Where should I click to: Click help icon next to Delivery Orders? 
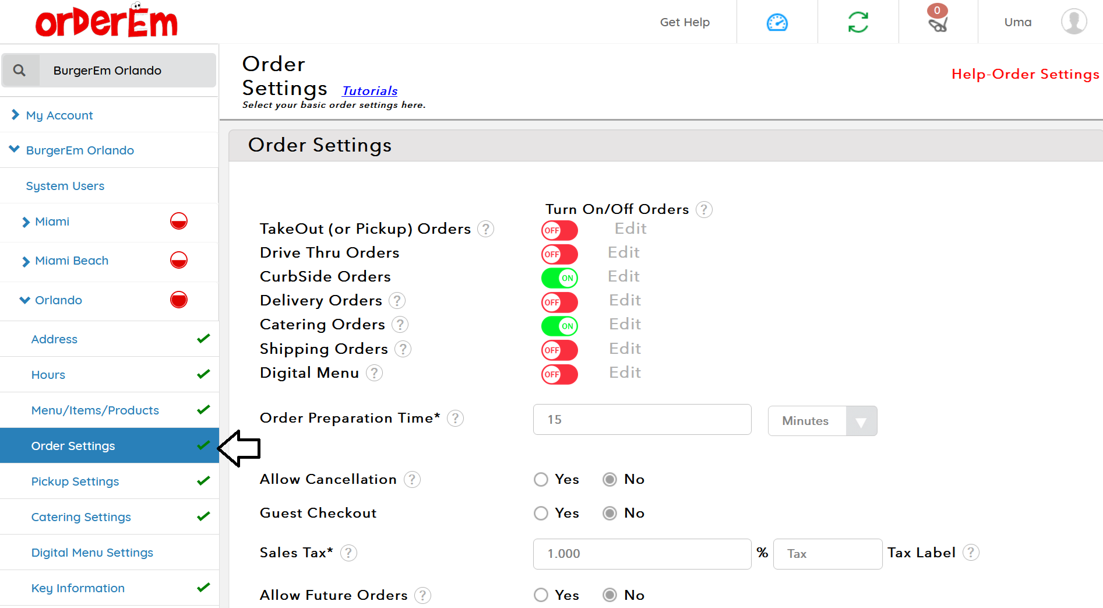[x=397, y=301]
